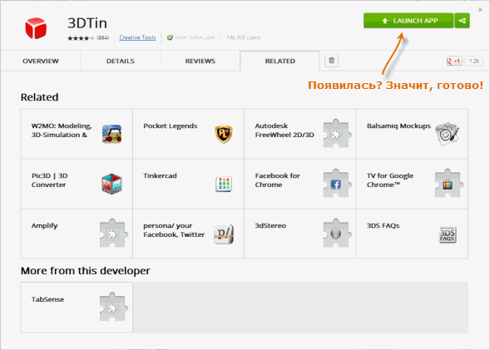Viewport: 490px width, 350px height.
Task: Click the 3DTin red cube logo
Action: [36, 28]
